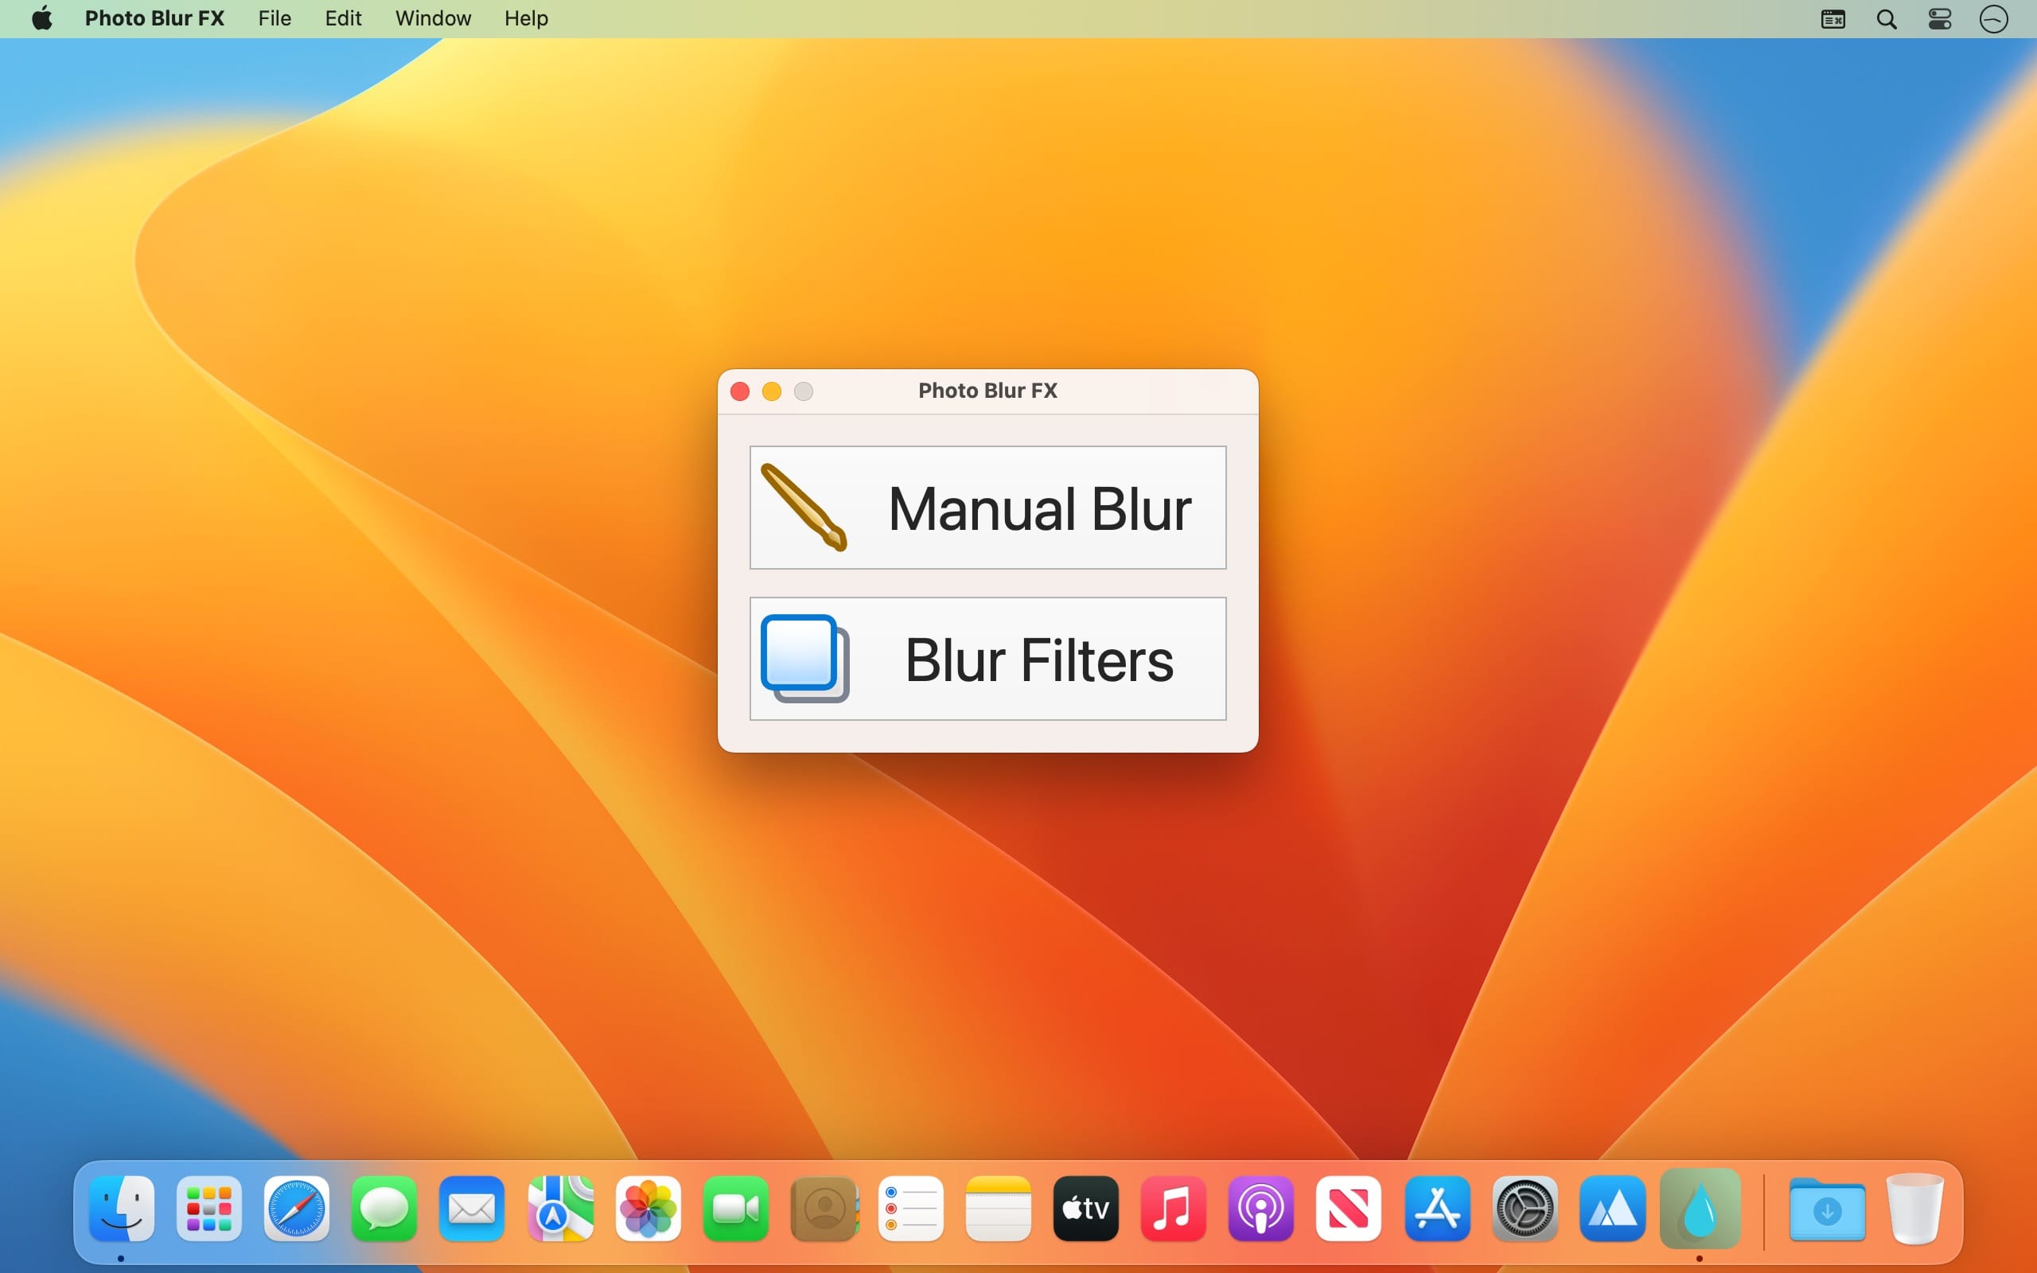Click the paintbrush icon for Manual Blur
2037x1273 pixels.
tap(804, 508)
